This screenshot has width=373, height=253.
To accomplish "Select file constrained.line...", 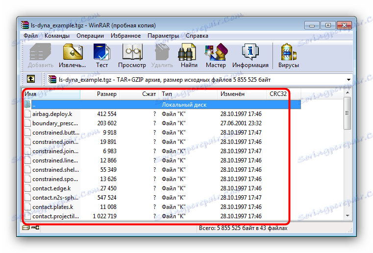I will point(55,161).
